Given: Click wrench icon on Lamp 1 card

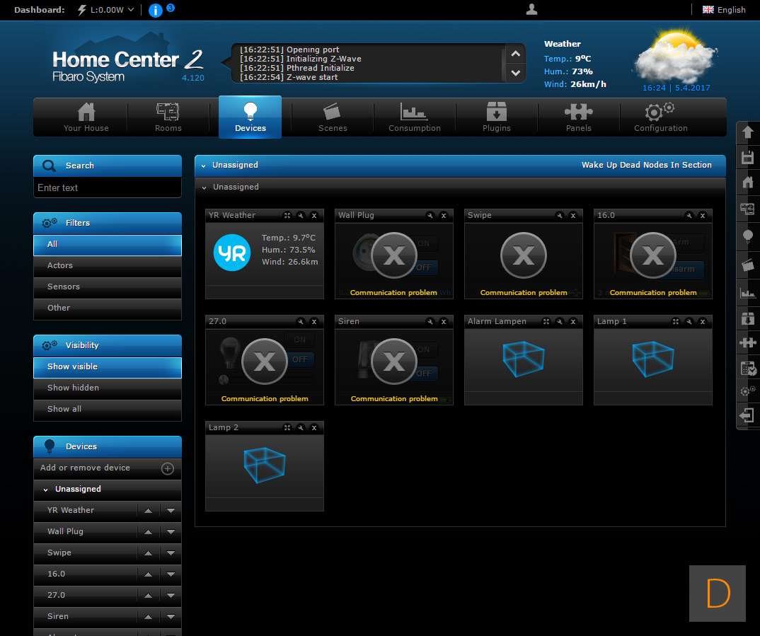Looking at the screenshot, I should (689, 322).
